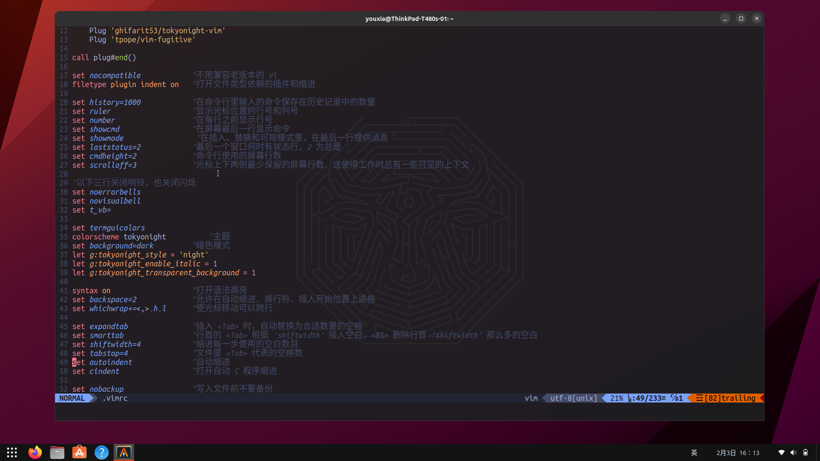Place cursor on colorscheme tokyonight line

[x=119, y=237]
